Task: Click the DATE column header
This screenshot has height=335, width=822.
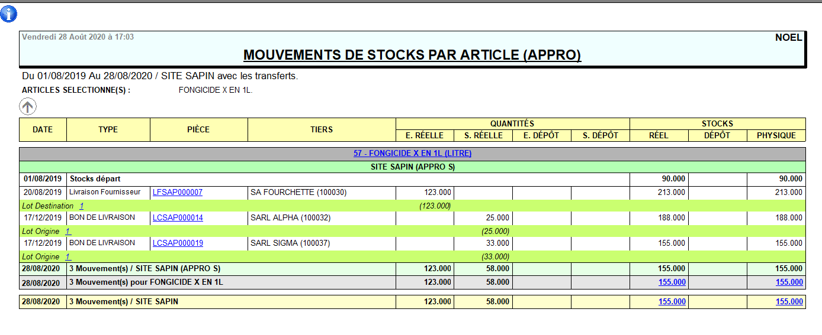Action: [43, 130]
